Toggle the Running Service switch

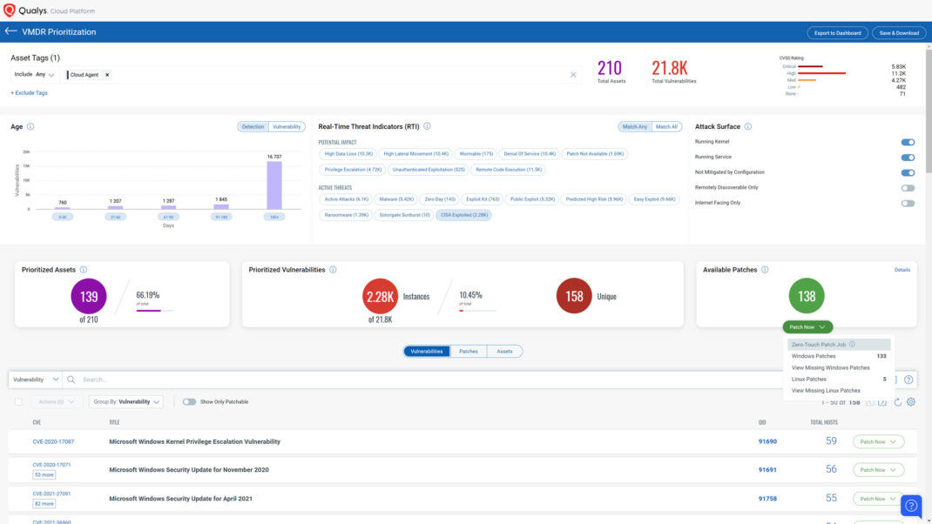(908, 158)
